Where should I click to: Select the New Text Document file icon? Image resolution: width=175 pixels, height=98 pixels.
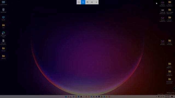coord(3,42)
